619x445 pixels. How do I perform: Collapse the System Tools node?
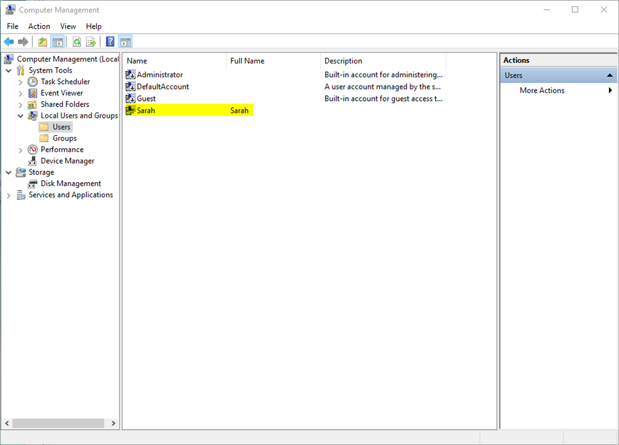click(9, 70)
